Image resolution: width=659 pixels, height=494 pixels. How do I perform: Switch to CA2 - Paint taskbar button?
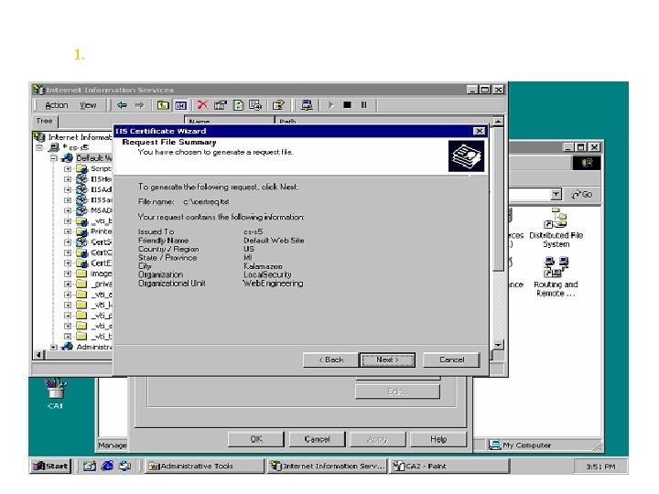tap(448, 466)
